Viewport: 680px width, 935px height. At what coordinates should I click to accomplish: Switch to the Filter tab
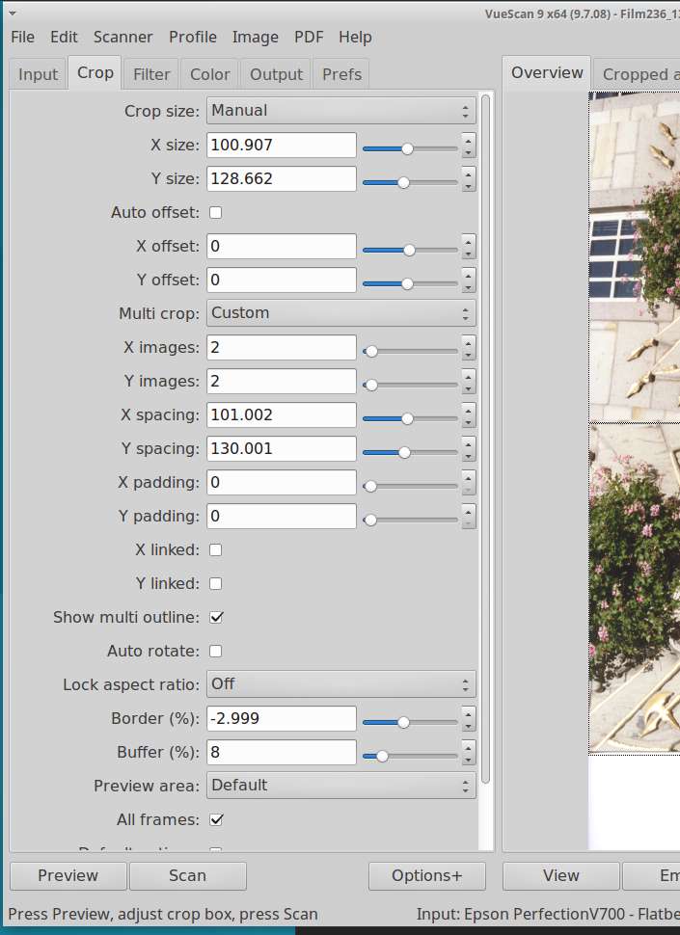pos(151,74)
